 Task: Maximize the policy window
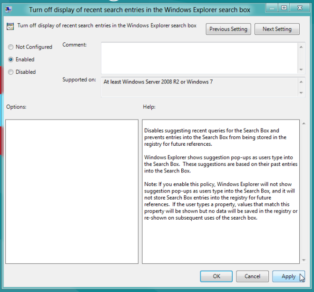pyautogui.click(x=284, y=8)
